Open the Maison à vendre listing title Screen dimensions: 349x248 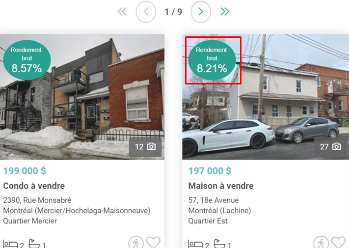click(x=221, y=186)
